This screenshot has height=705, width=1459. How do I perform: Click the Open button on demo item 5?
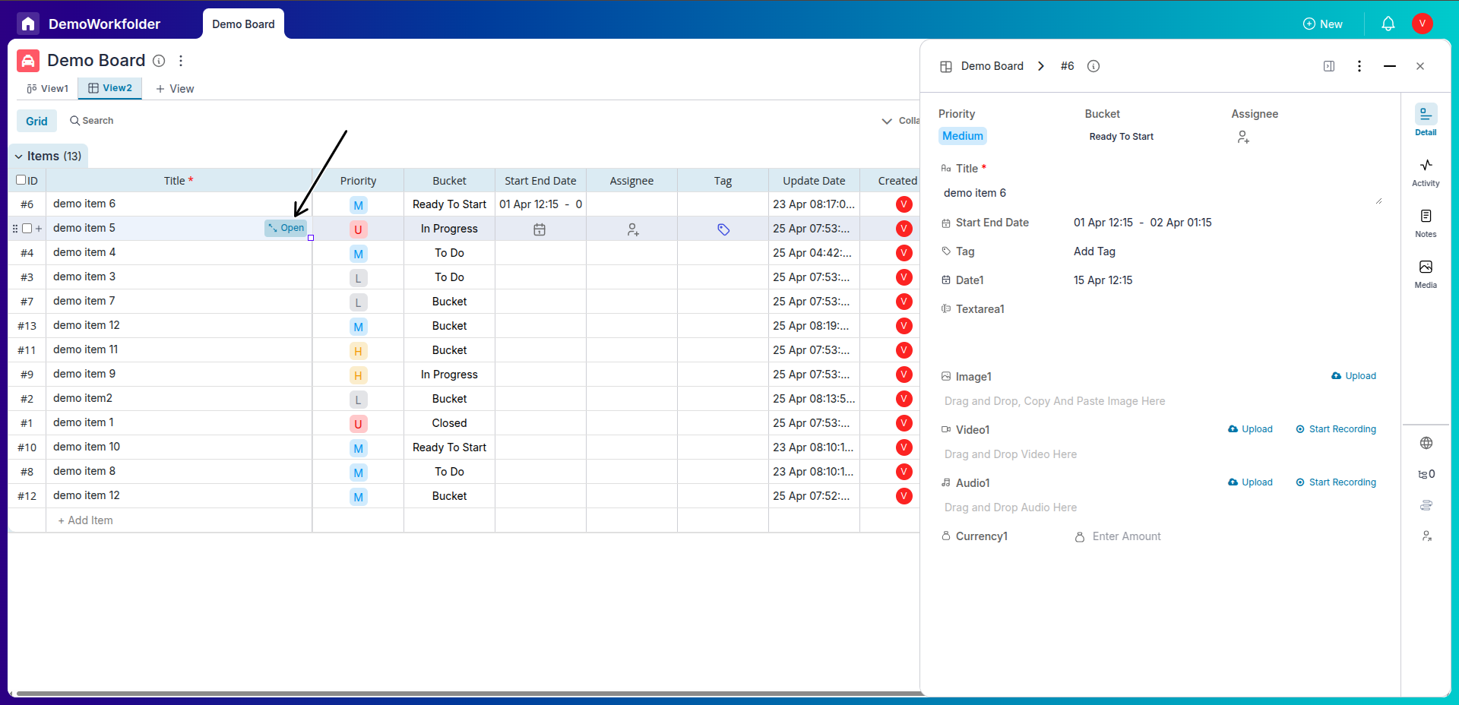(286, 228)
